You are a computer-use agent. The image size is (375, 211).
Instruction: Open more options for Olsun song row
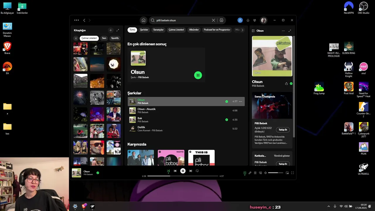coord(241,101)
